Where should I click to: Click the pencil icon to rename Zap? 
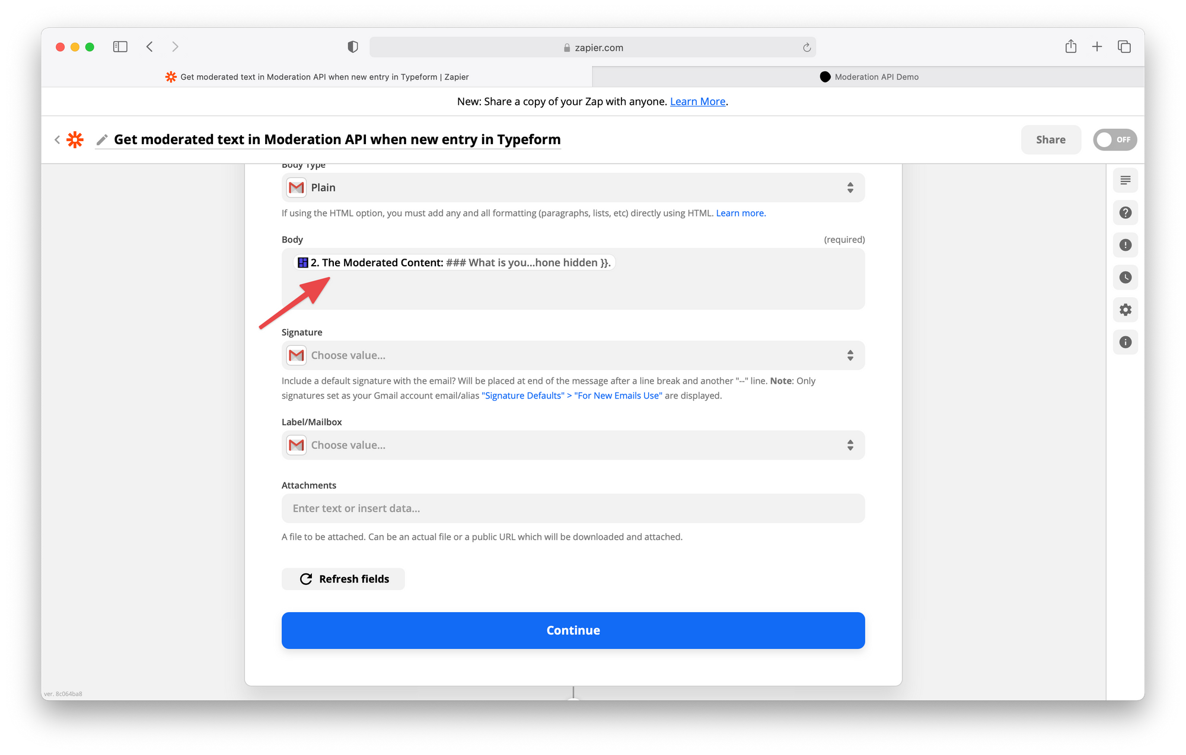click(102, 139)
